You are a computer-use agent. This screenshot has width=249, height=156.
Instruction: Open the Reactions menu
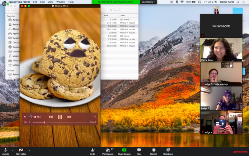(x=168, y=151)
